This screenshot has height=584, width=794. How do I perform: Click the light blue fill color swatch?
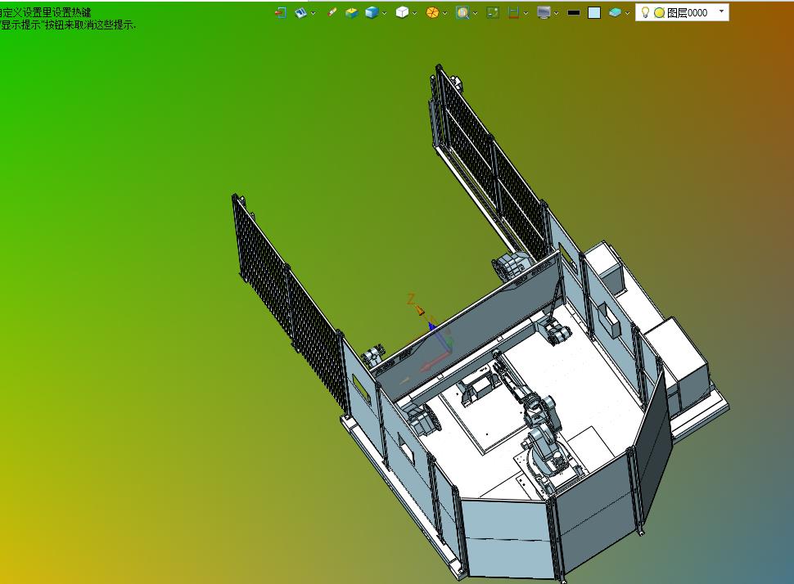click(594, 12)
